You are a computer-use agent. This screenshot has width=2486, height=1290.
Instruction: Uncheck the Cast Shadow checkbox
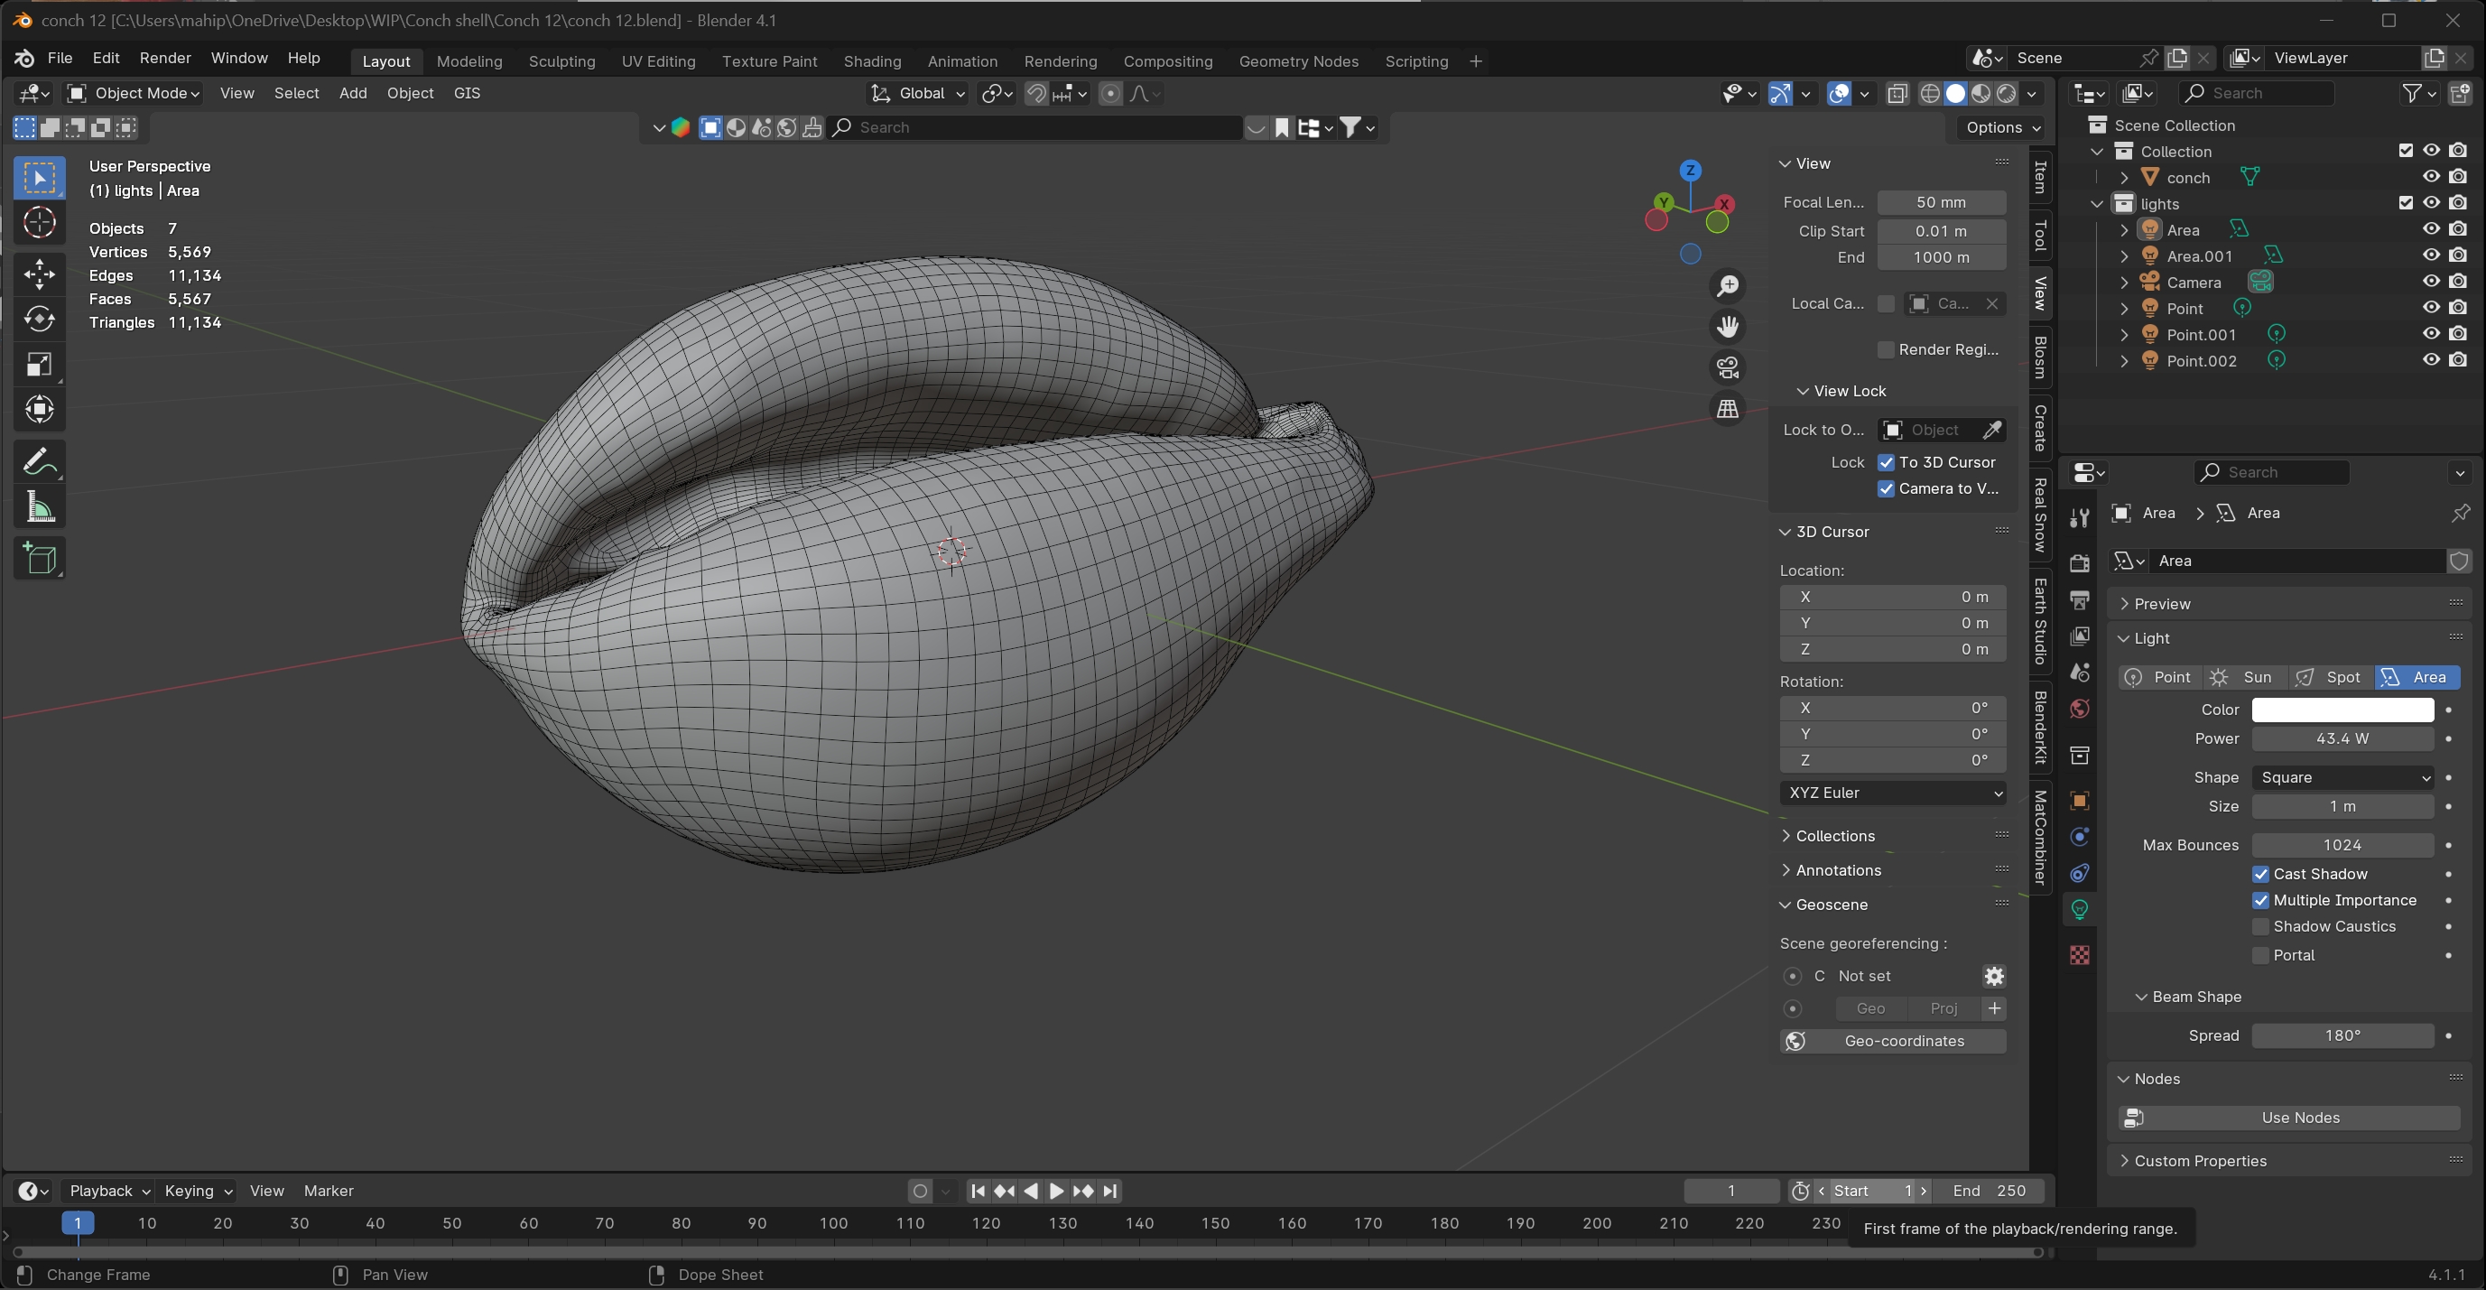[x=2260, y=874]
